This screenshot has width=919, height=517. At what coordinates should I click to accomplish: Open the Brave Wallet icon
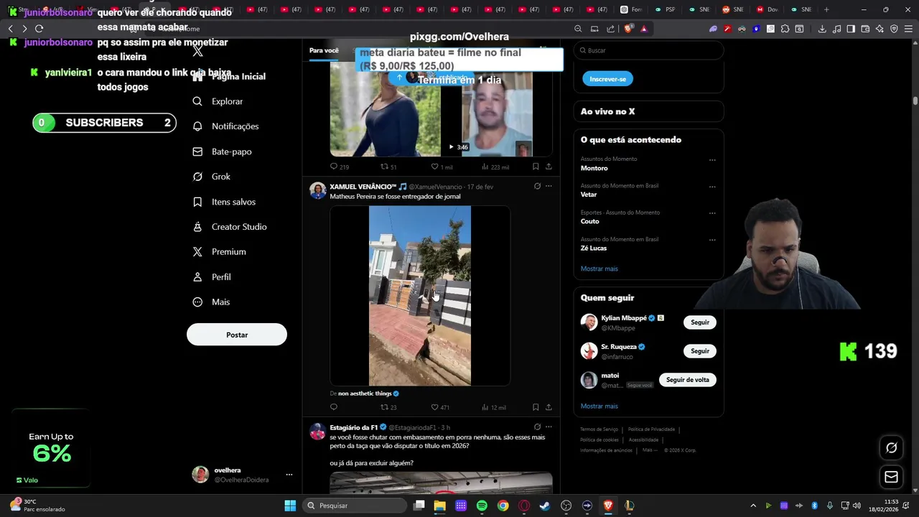tap(865, 29)
